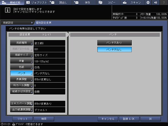Image resolution: width=168 pixels, height=126 pixels.
Task: Select the パンチ setting button
Action: click(x=21, y=73)
